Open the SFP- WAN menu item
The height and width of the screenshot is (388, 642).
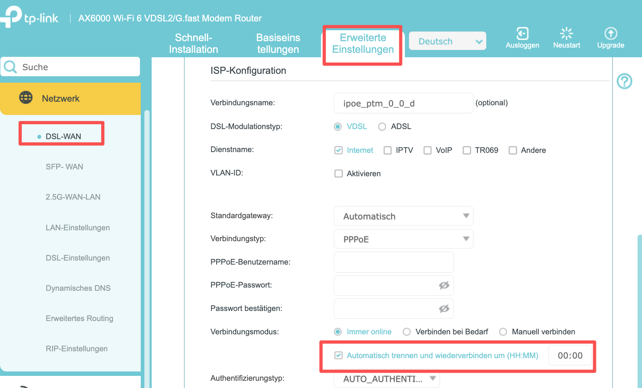pos(64,167)
